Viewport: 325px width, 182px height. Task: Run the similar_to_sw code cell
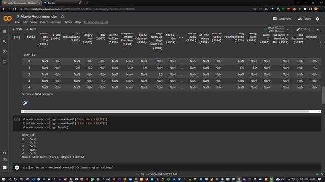17,168
